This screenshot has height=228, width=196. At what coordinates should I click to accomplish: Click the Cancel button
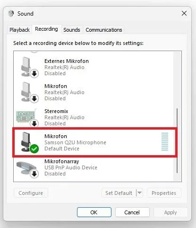click(x=132, y=212)
